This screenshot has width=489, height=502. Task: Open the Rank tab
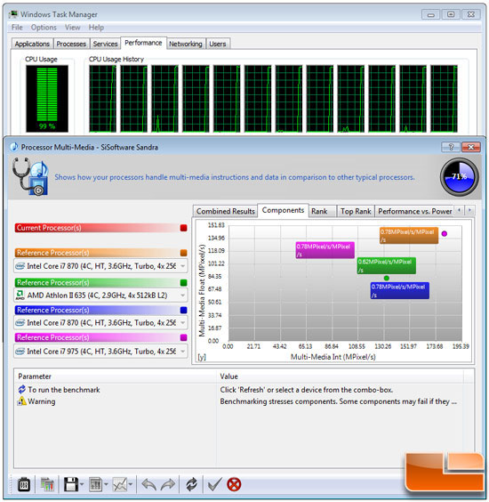coord(323,211)
